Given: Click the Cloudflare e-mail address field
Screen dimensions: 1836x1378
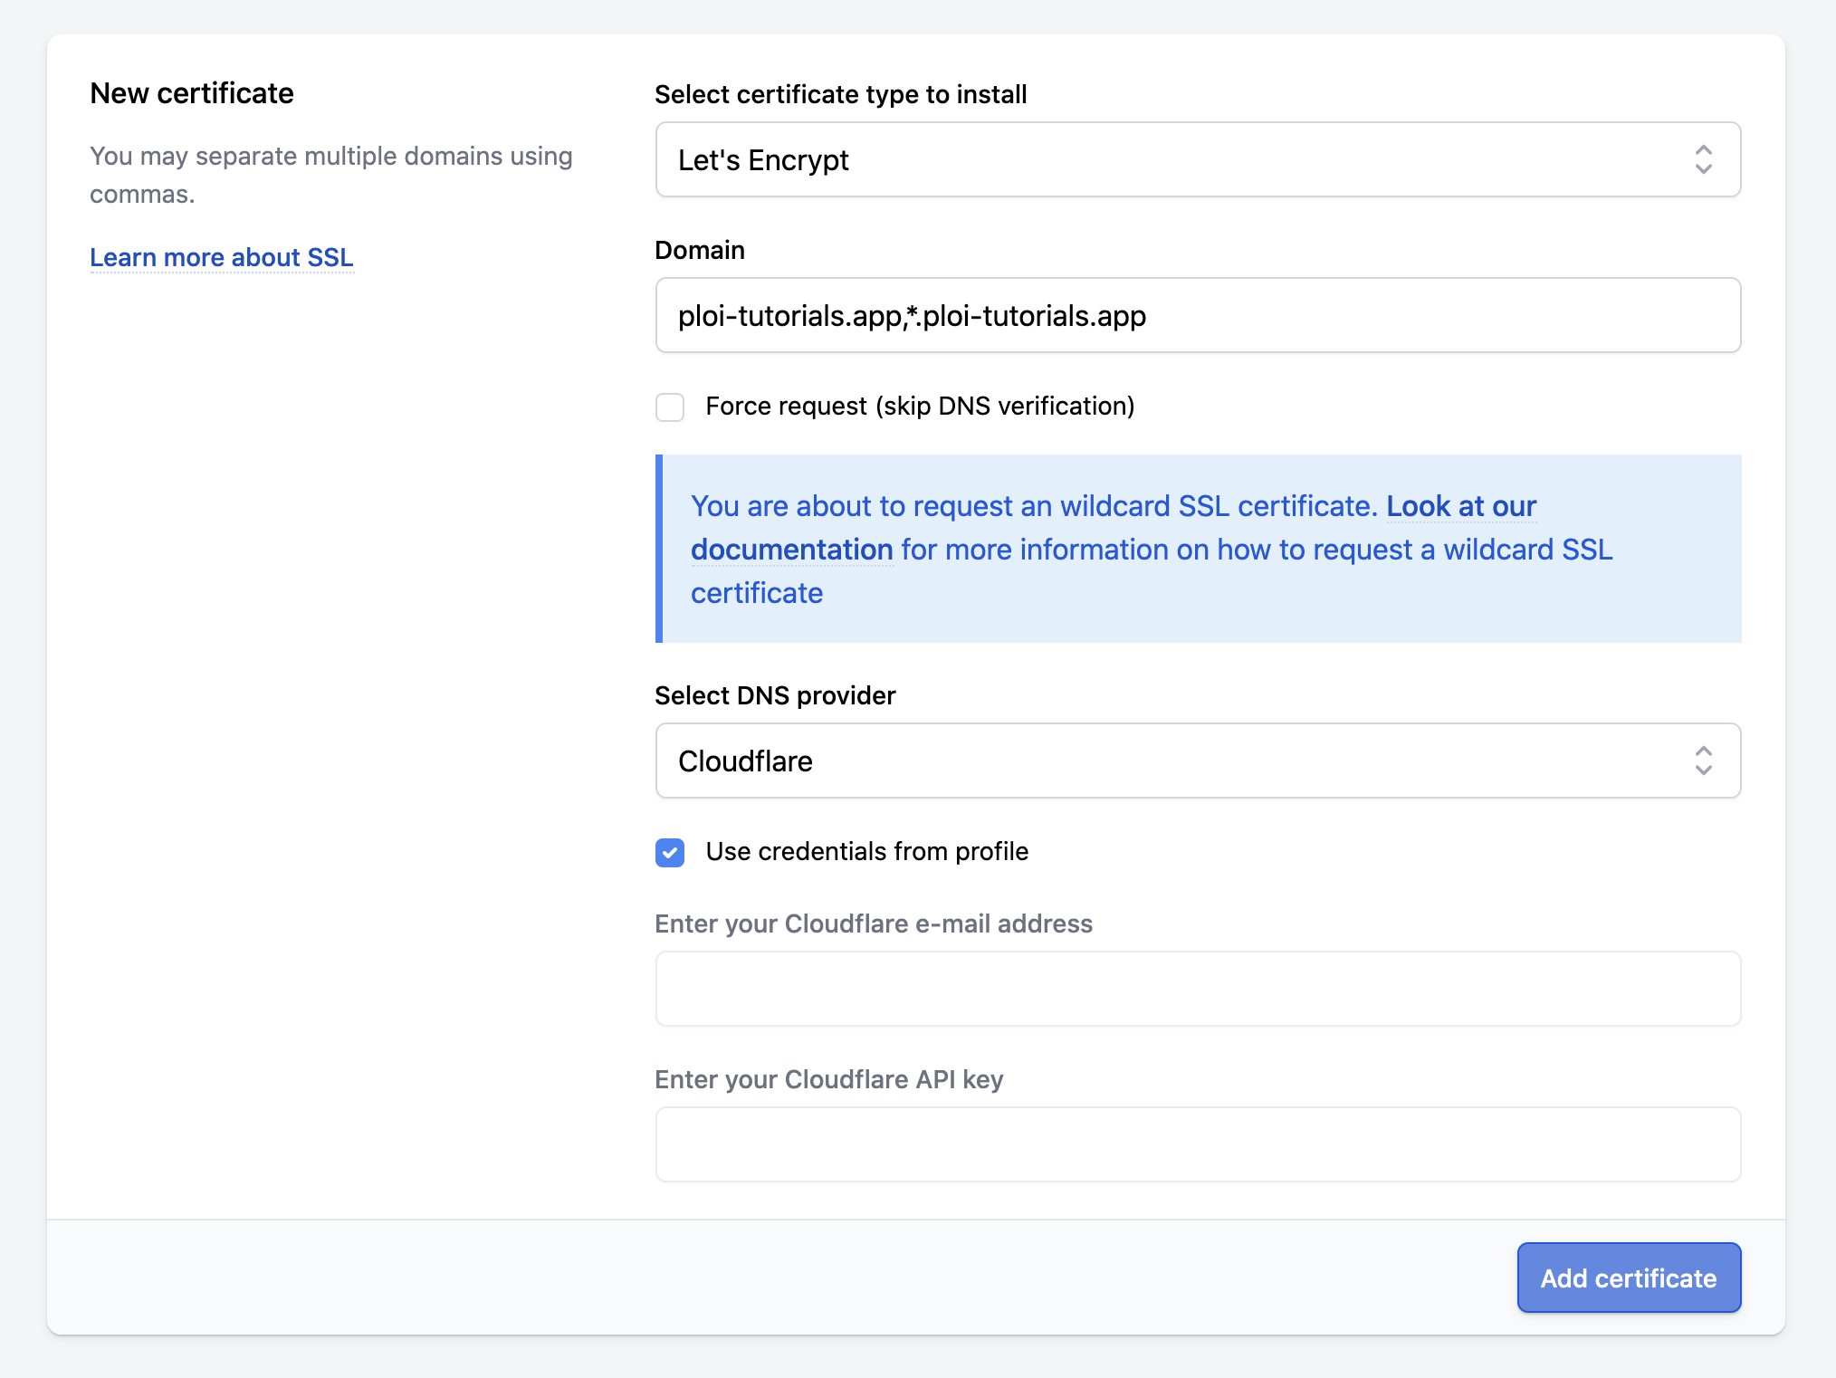Looking at the screenshot, I should tap(1198, 989).
